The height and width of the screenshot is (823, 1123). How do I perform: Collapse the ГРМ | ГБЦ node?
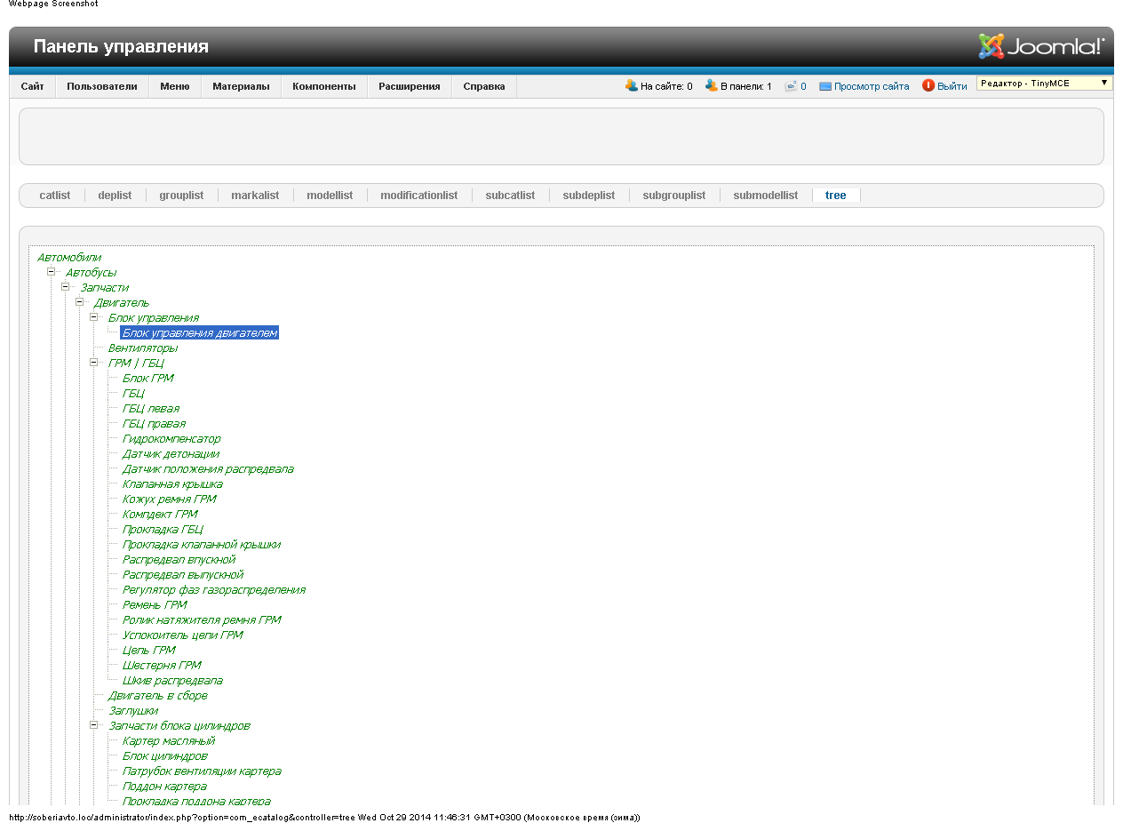point(94,363)
